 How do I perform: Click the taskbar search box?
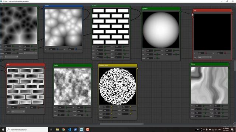click(27, 129)
